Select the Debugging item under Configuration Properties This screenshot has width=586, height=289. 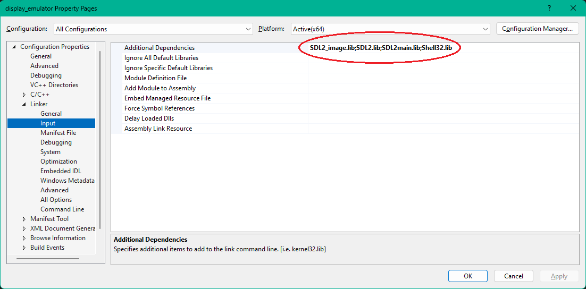click(x=46, y=75)
